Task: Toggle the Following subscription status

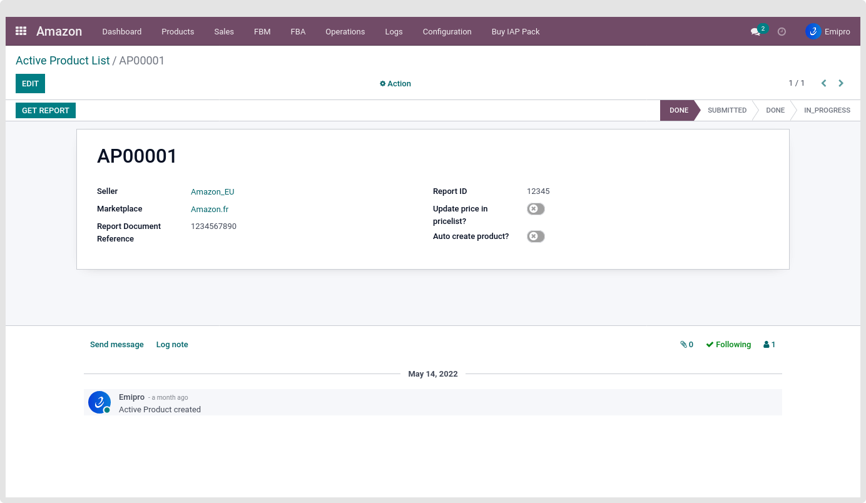Action: [728, 345]
